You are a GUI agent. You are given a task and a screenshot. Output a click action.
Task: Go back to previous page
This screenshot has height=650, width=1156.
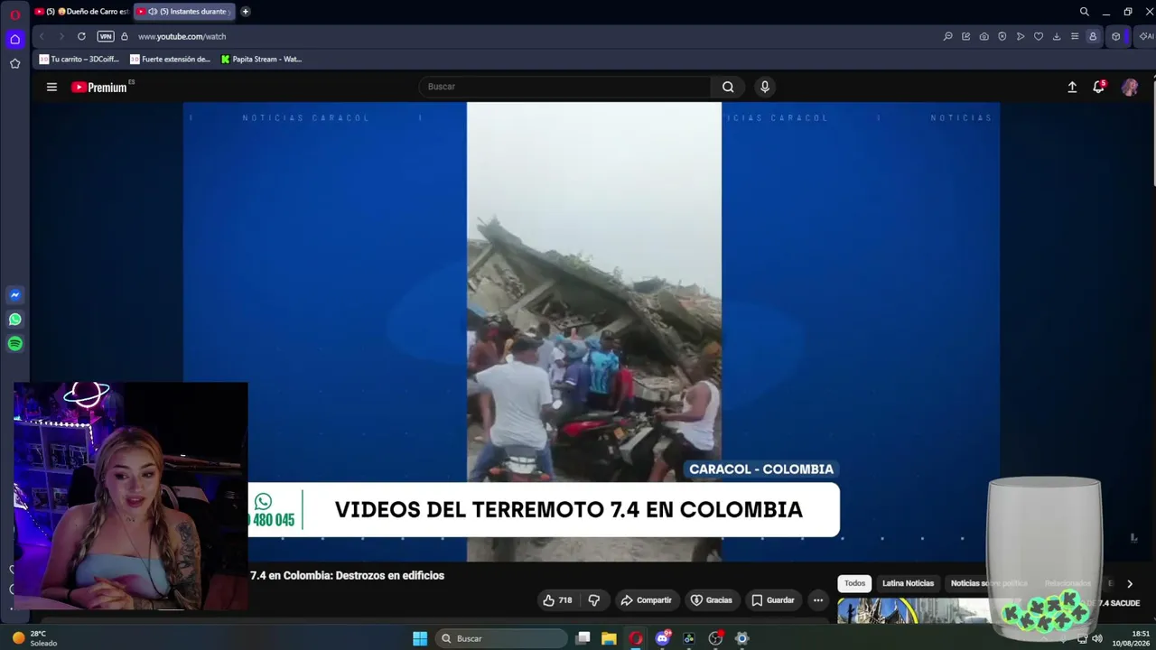tap(42, 36)
